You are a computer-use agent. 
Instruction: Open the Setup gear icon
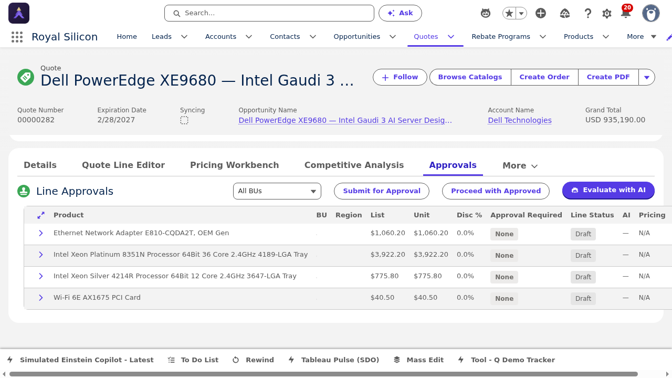(x=607, y=13)
